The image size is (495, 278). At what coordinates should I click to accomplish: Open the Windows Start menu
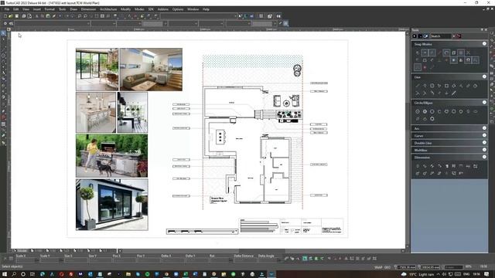pos(5,274)
